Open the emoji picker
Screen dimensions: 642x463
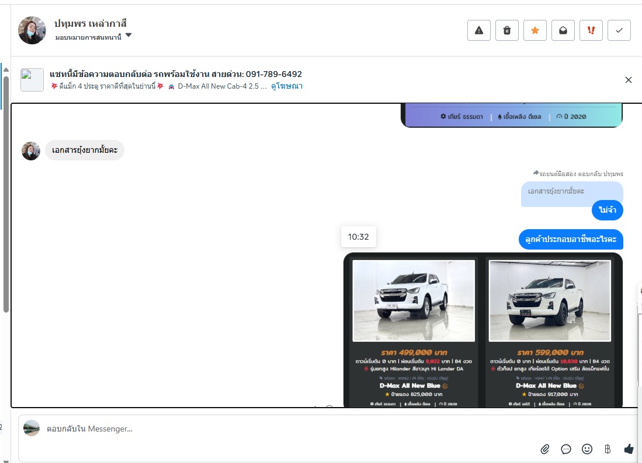[x=587, y=449]
